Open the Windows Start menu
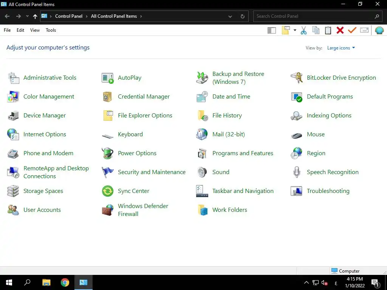This screenshot has width=387, height=290. click(9, 282)
